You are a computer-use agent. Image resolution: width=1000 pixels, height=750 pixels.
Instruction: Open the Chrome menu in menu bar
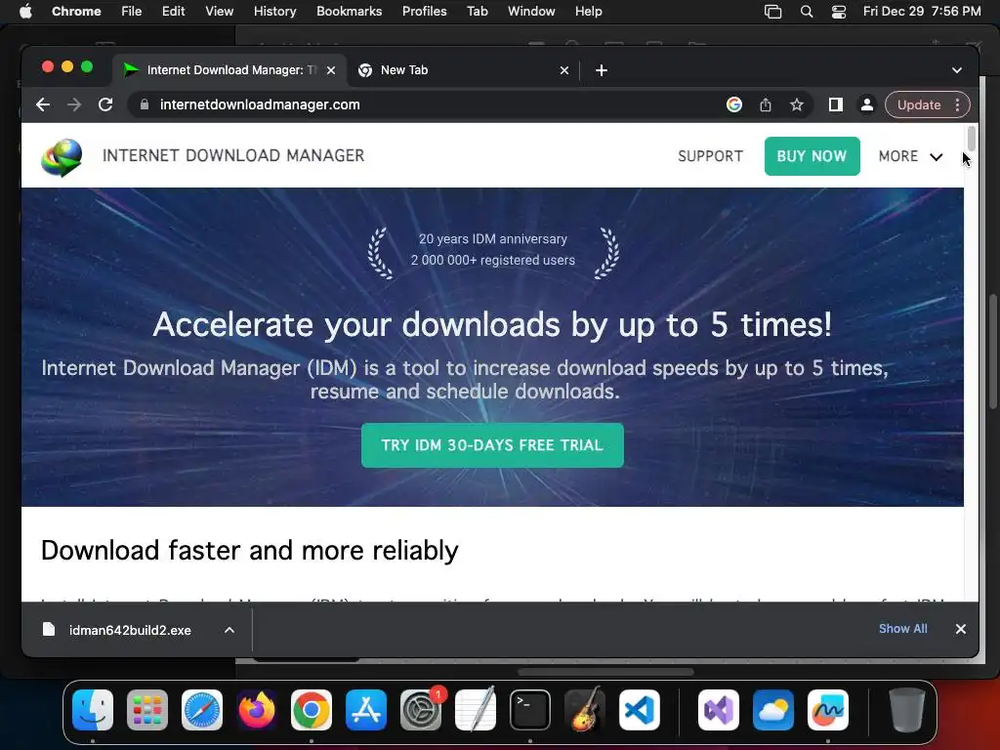[76, 12]
